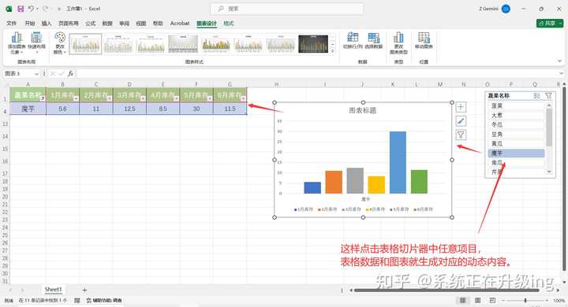568x307 pixels.
Task: Click the Move Chart button
Action: 424,40
